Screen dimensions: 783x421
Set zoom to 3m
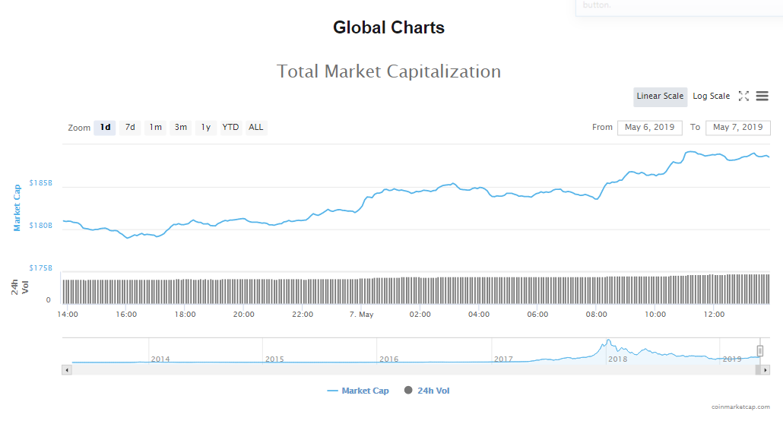[x=181, y=128]
